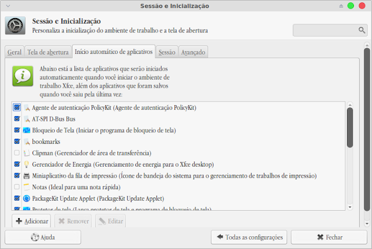372x249 pixels.
Task: Go back with Todas as configurações button
Action: 249,237
